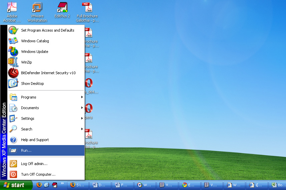Choose Log Off admin...
This screenshot has height=190, width=286.
[x=46, y=164]
